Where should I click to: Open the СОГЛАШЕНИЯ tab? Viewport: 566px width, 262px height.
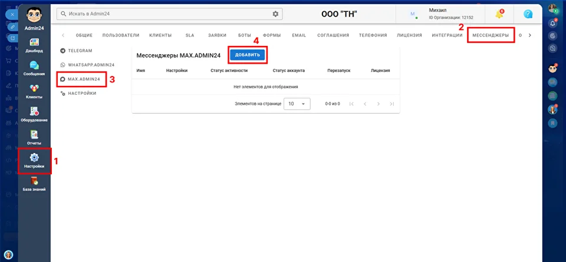coord(333,35)
